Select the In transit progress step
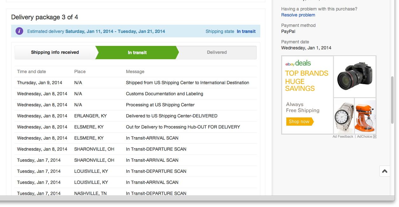Image resolution: width=399 pixels, height=207 pixels. pyautogui.click(x=137, y=53)
